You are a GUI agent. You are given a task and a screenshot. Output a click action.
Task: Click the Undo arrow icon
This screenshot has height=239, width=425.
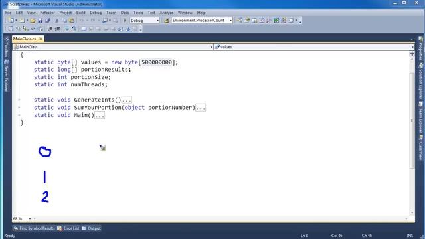click(x=81, y=21)
